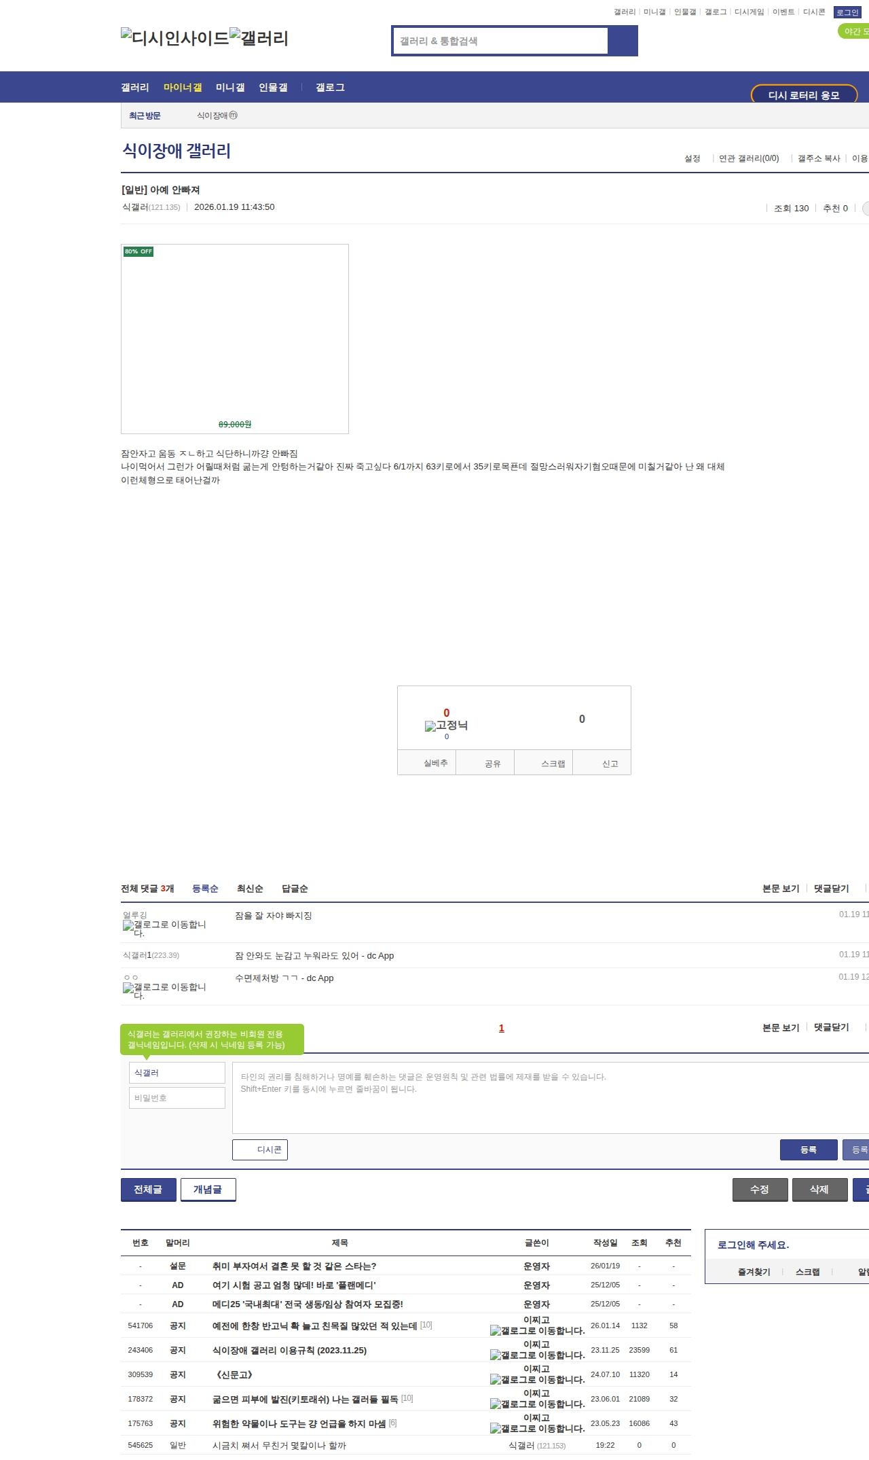Click 댓글닫기 below the comment list
Viewport: 869px width, 1460px height.
[x=832, y=1027]
